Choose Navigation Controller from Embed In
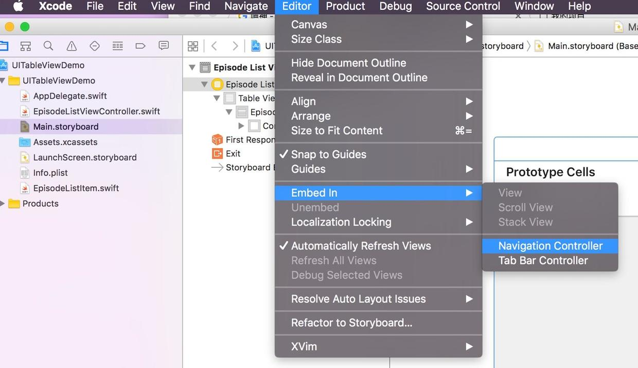The image size is (638, 368). pos(550,246)
